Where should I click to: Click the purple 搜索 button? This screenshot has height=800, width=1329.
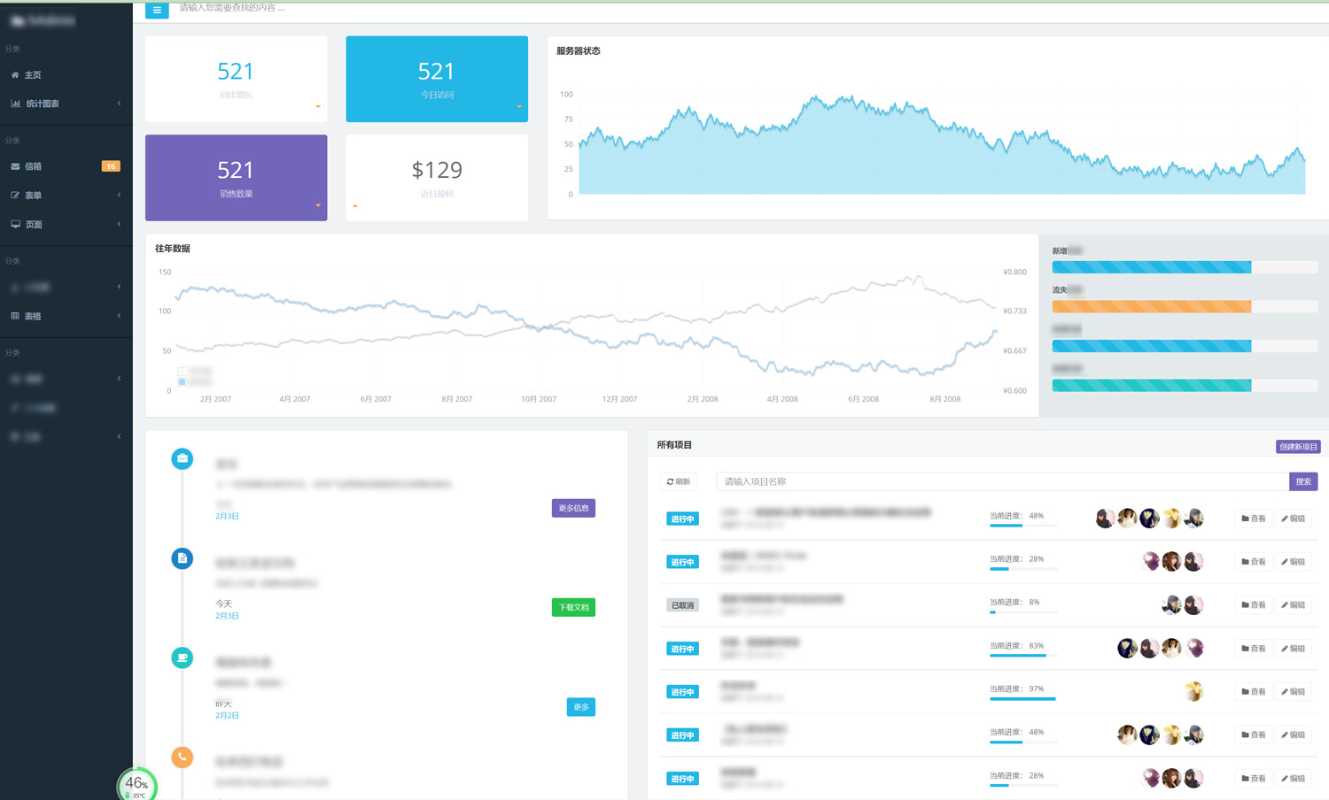1303,481
